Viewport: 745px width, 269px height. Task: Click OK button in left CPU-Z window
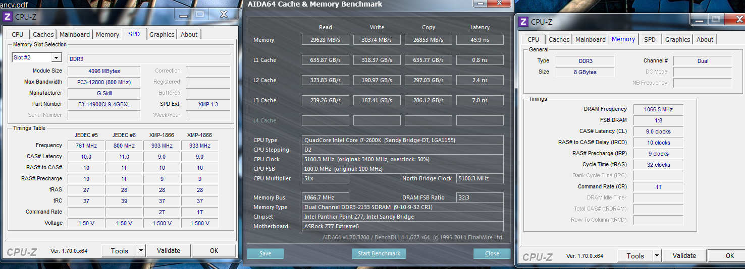[x=214, y=251]
